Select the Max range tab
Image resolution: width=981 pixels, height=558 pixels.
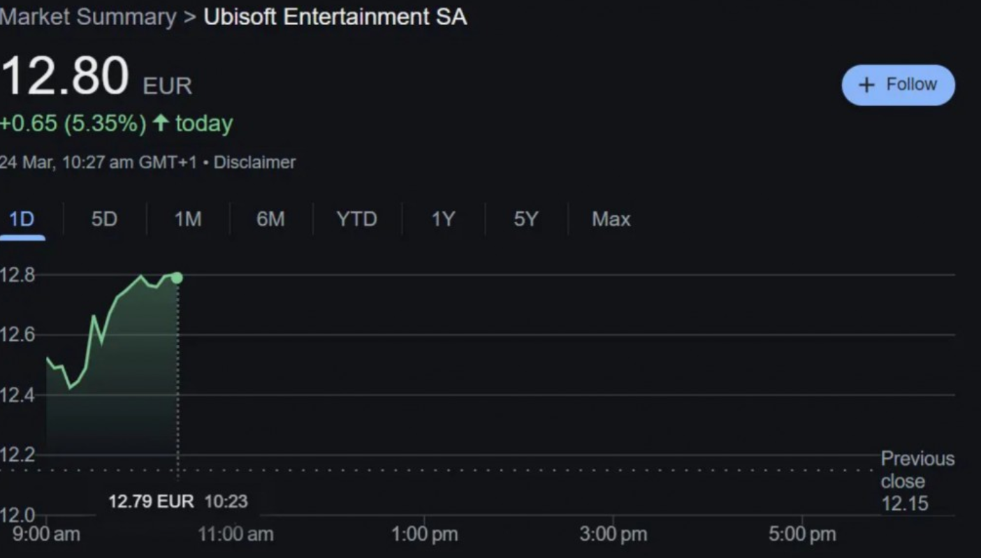[x=611, y=219]
